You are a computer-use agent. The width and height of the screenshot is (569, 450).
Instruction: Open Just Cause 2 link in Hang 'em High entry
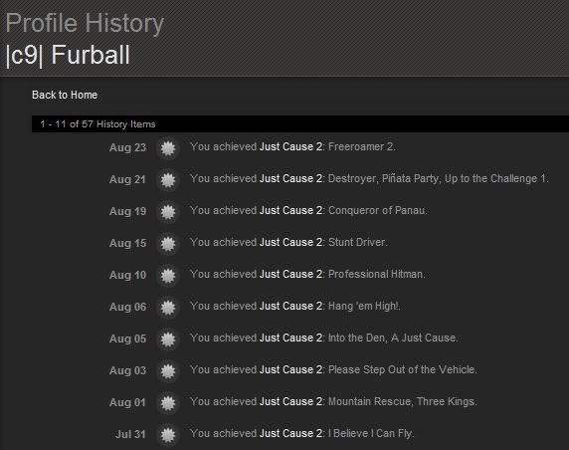point(291,307)
